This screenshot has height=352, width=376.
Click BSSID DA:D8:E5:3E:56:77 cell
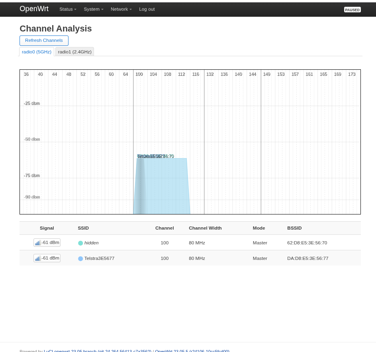point(307,258)
